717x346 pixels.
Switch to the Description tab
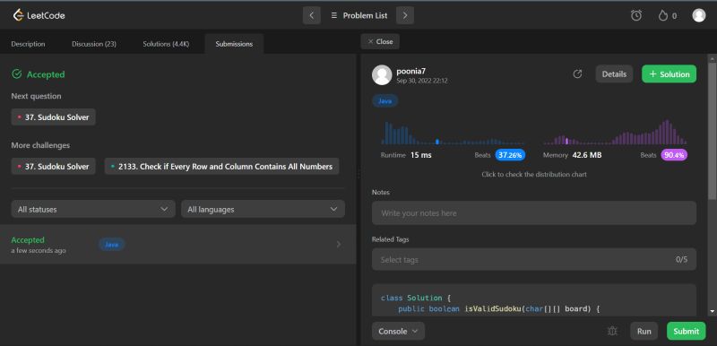(29, 44)
